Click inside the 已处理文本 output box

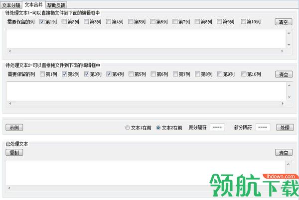tap(146, 173)
